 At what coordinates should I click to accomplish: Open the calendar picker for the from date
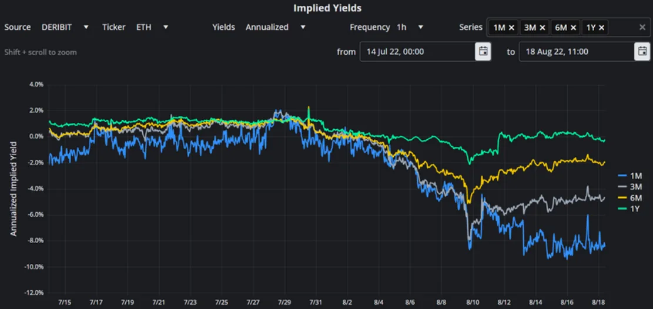483,52
